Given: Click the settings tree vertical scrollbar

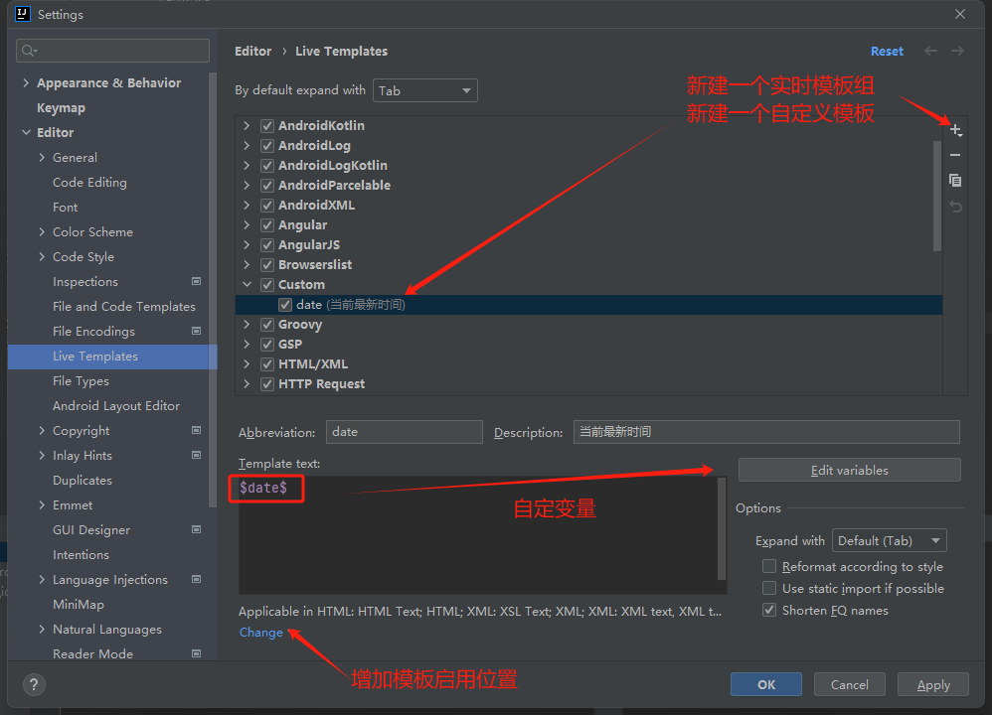Looking at the screenshot, I should (x=213, y=290).
